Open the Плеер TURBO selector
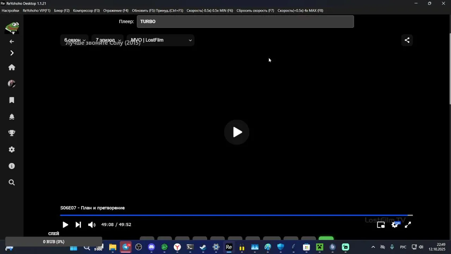This screenshot has height=254, width=451. pyautogui.click(x=245, y=22)
